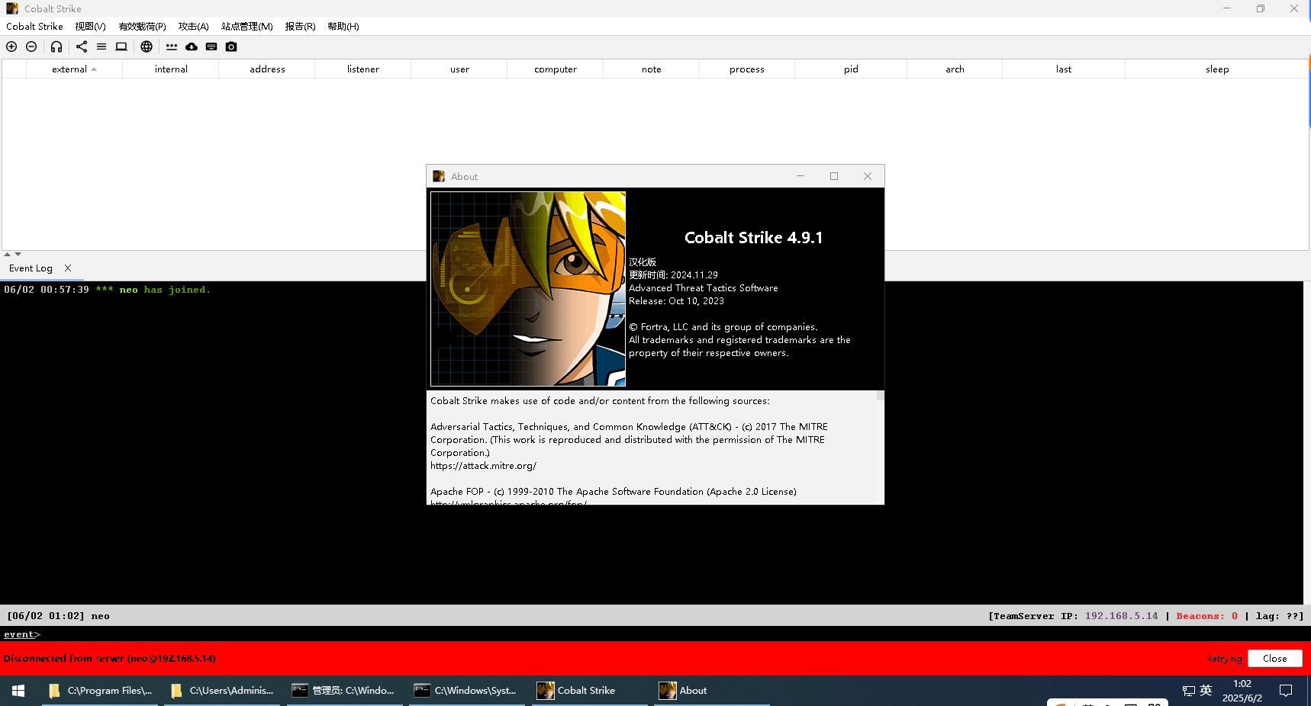Open the 站点管理(M) menu
The image size is (1311, 706).
click(x=246, y=26)
